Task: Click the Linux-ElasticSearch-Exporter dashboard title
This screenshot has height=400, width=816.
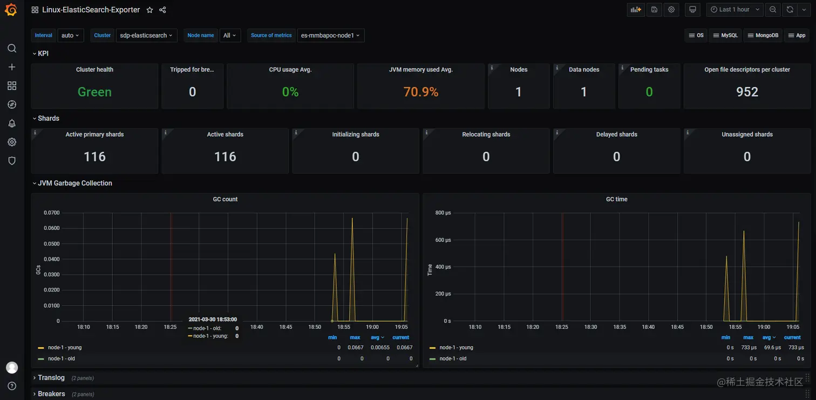Action: [x=91, y=10]
